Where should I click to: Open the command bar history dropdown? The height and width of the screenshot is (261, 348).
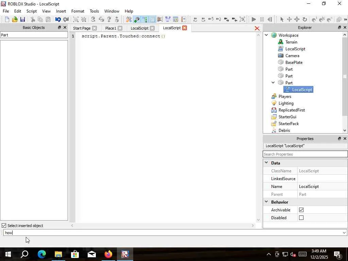click(344, 232)
